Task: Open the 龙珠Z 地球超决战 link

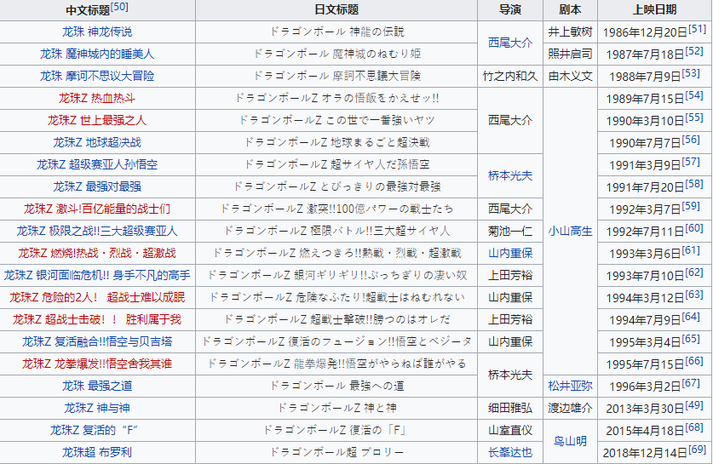Action: click(x=97, y=143)
